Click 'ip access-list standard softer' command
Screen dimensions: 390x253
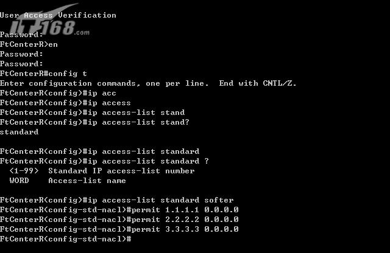click(x=116, y=200)
